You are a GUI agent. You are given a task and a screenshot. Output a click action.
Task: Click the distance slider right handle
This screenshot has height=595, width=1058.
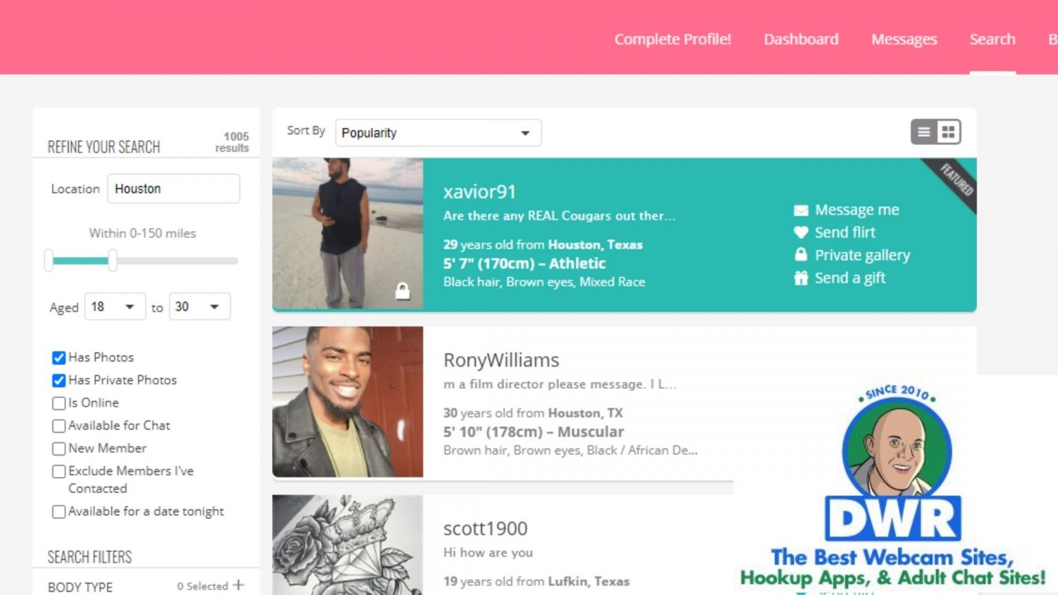click(112, 260)
